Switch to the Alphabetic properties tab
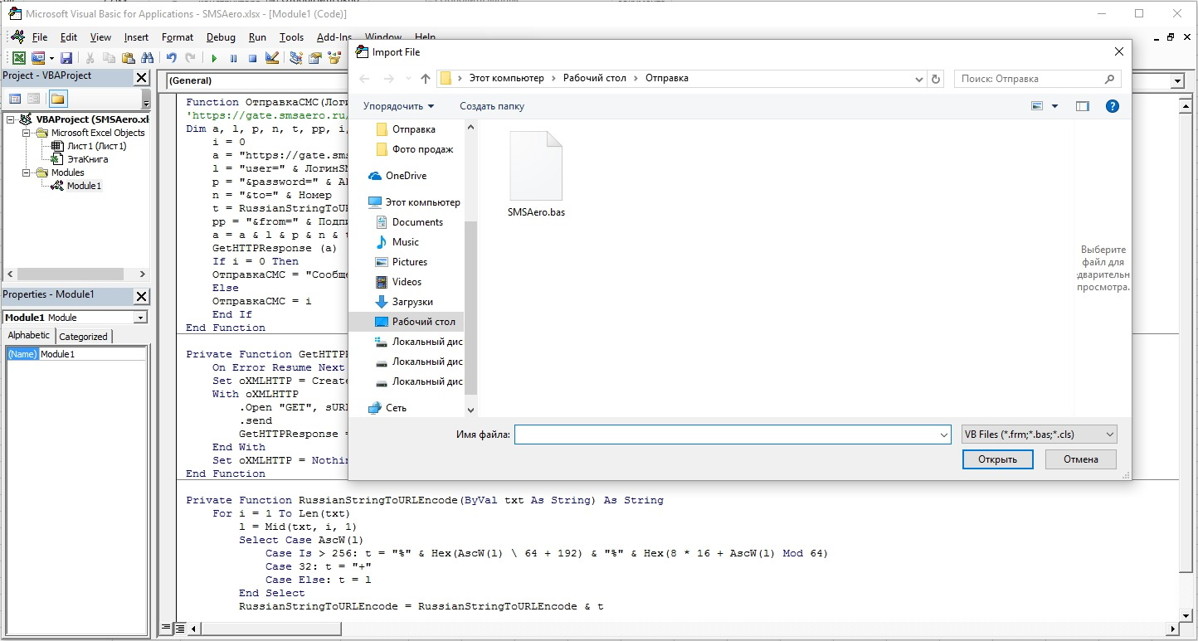The width and height of the screenshot is (1198, 641). [x=29, y=335]
